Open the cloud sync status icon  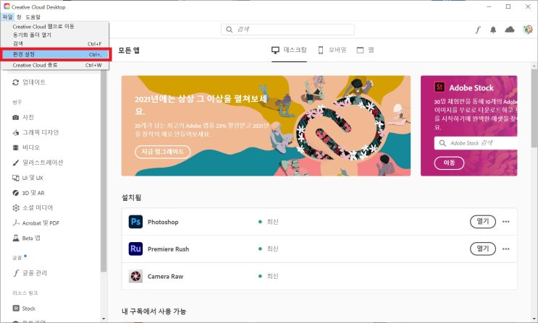510,30
